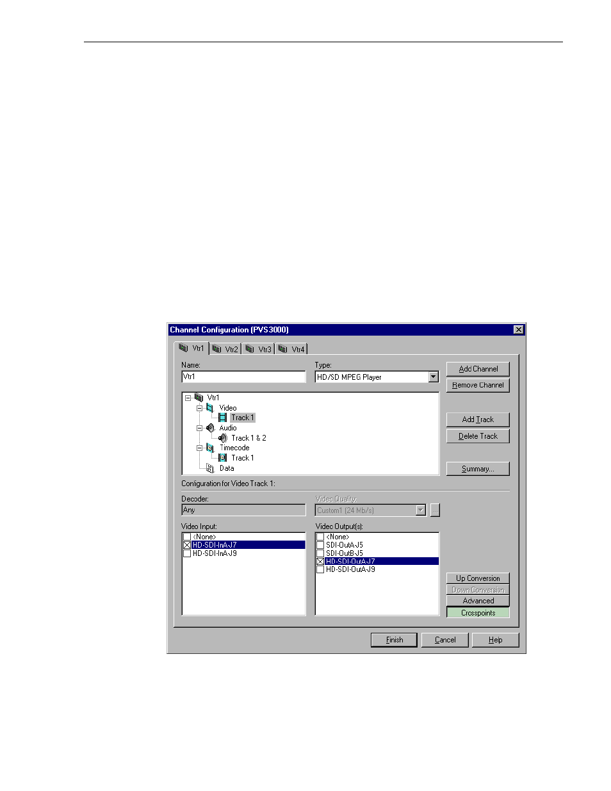Enable the SDI-OutB-J5 output checkbox
Screen dimensions: 611x791
point(320,553)
